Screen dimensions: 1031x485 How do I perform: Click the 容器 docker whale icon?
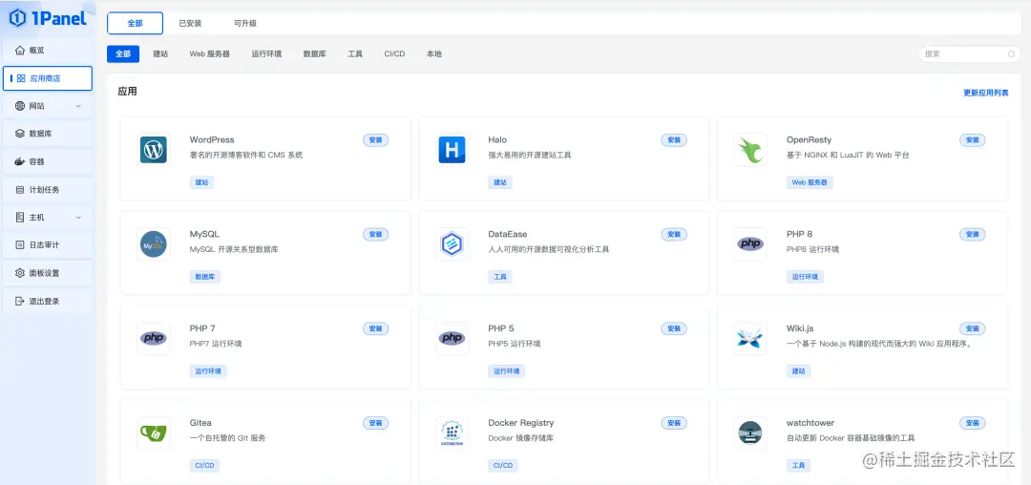[20, 161]
